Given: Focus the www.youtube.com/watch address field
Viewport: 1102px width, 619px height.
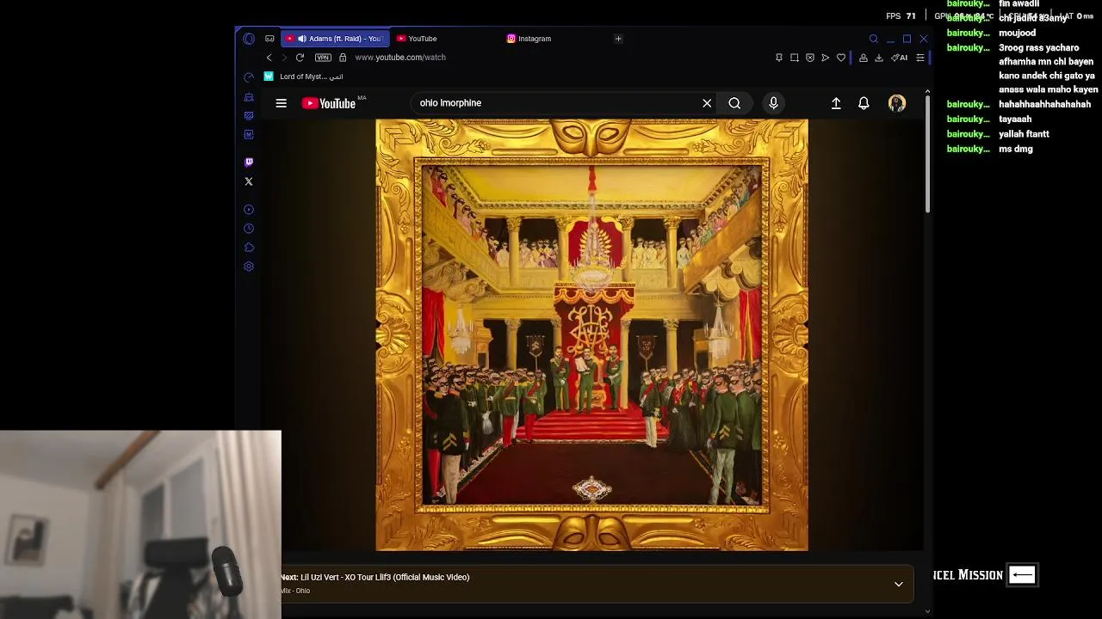Looking at the screenshot, I should pos(400,58).
